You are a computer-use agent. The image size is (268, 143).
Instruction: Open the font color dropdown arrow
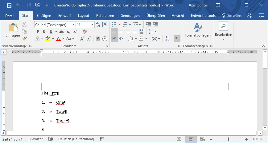point(63,39)
